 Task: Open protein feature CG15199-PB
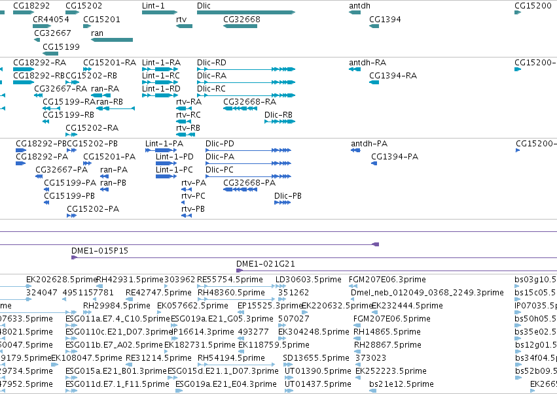click(46, 203)
